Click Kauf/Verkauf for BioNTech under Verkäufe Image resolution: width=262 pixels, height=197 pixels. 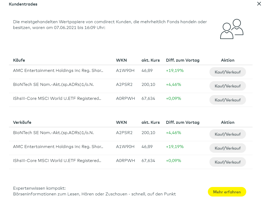point(228,134)
